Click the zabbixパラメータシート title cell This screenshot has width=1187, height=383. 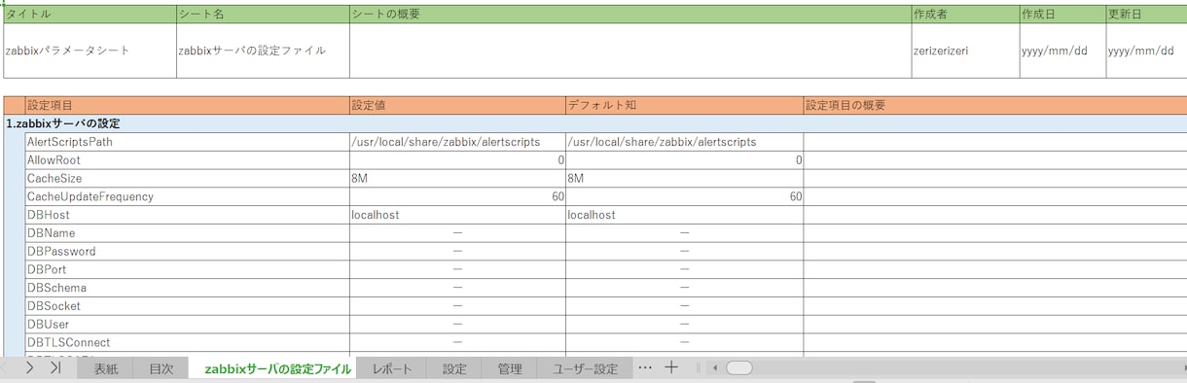point(90,51)
